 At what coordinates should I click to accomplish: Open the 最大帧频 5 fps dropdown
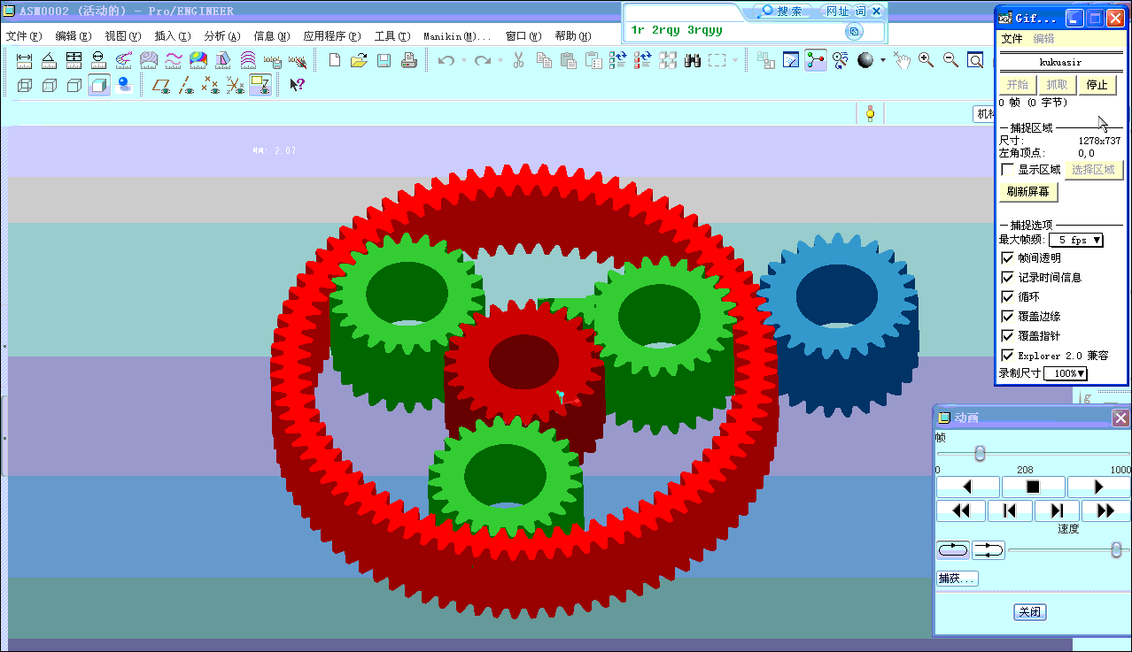1075,240
